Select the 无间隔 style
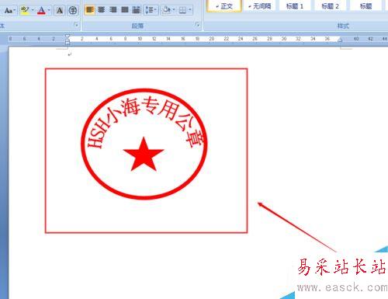This screenshot has width=388, height=299. (x=259, y=5)
